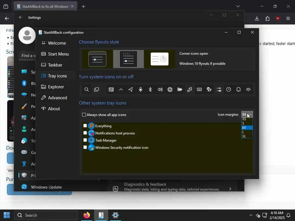This screenshot has height=221, width=295.
Task: Open the Tray icons section
Action: click(57, 76)
